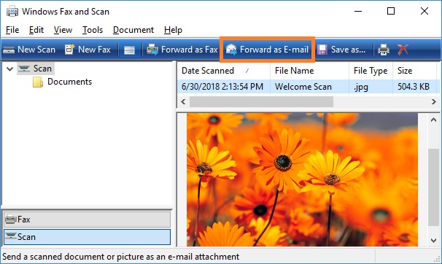442x264 pixels.
Task: Click the preview scroll up arrow
Action: coord(433,120)
